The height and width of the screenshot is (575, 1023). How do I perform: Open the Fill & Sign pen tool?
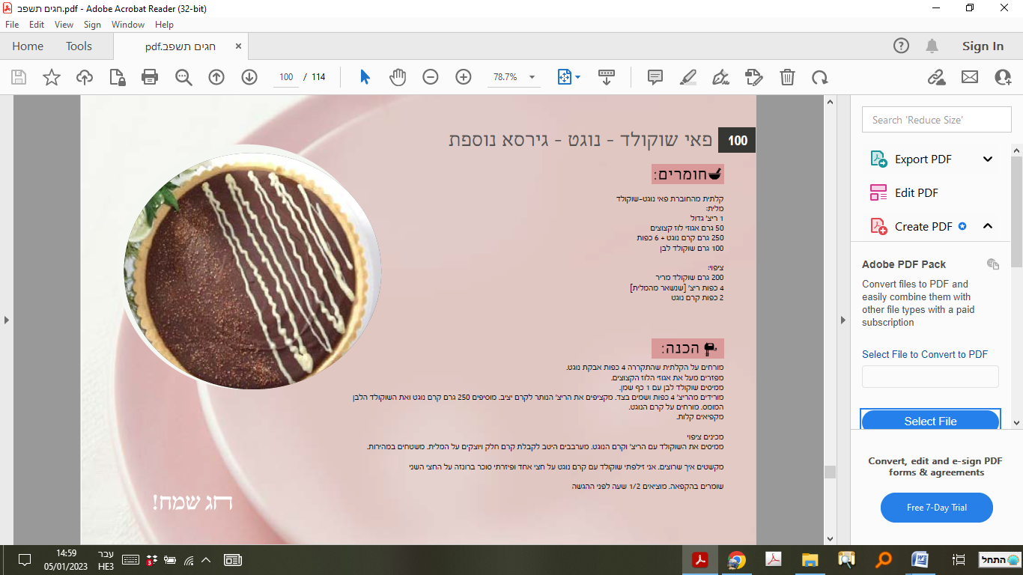[721, 77]
